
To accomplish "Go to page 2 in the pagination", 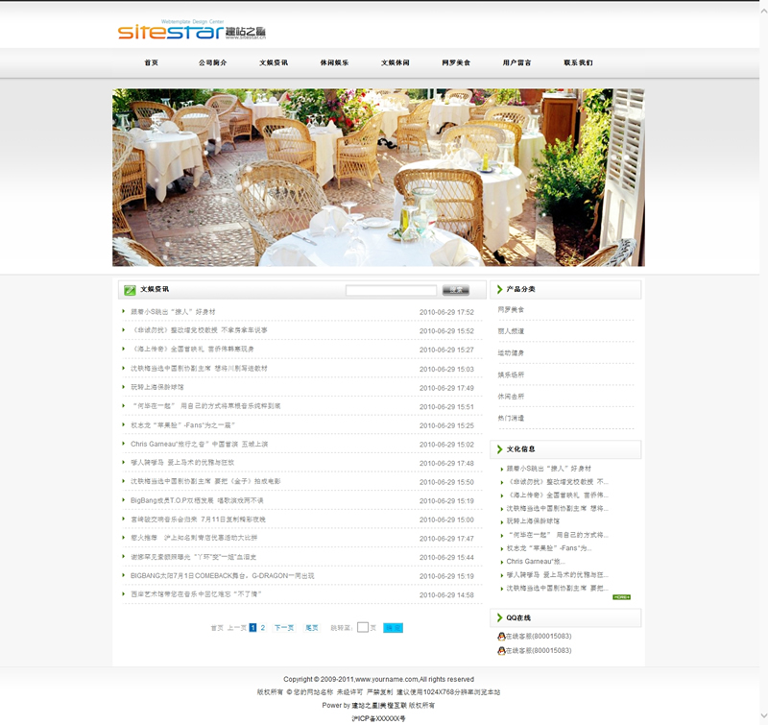I will [x=263, y=627].
